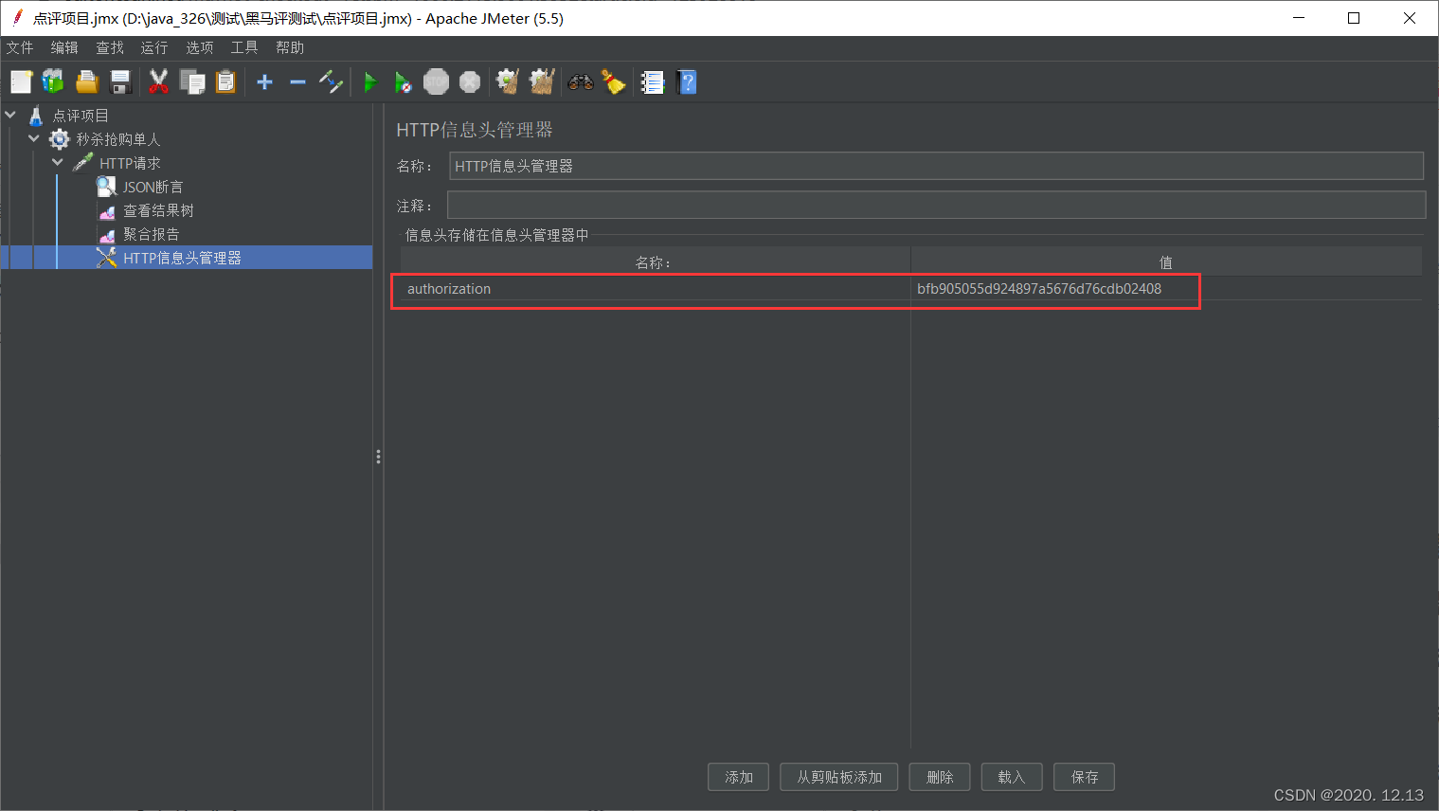Click the Stop test icon
The width and height of the screenshot is (1439, 811).
[x=436, y=81]
